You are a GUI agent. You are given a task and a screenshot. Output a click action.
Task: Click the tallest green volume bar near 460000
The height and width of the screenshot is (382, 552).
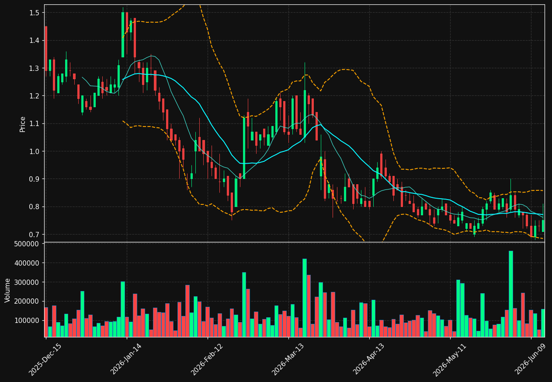coord(510,294)
